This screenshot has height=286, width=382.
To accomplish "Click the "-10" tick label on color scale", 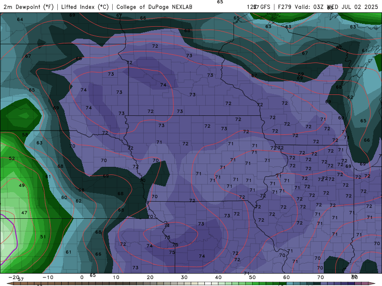I will [48, 277].
